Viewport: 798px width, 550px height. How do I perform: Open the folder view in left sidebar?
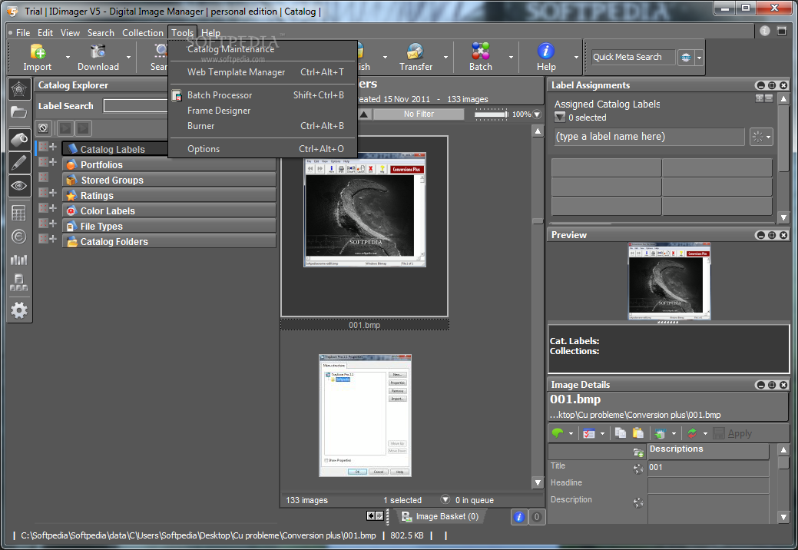[x=19, y=112]
